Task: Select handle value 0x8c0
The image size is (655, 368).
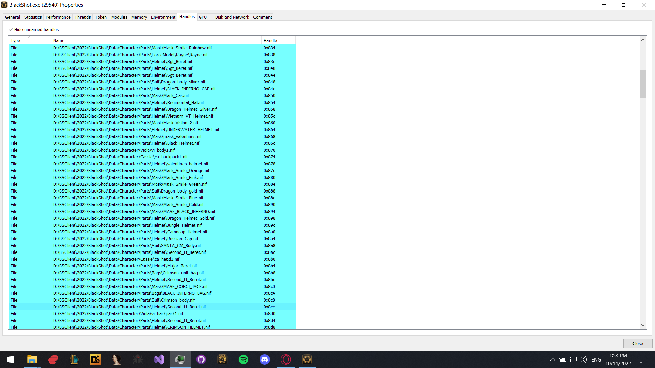Action: (269, 286)
